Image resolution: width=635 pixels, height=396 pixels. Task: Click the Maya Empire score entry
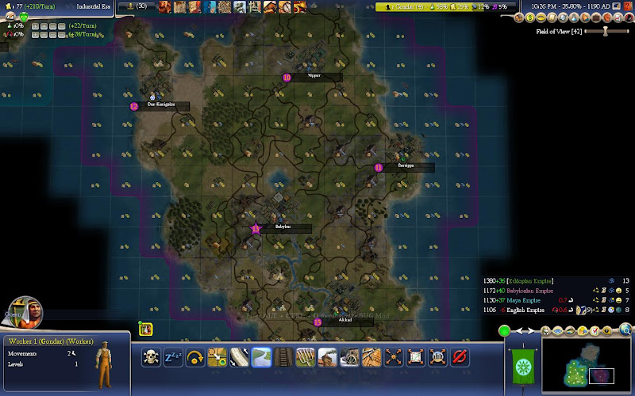(x=523, y=300)
